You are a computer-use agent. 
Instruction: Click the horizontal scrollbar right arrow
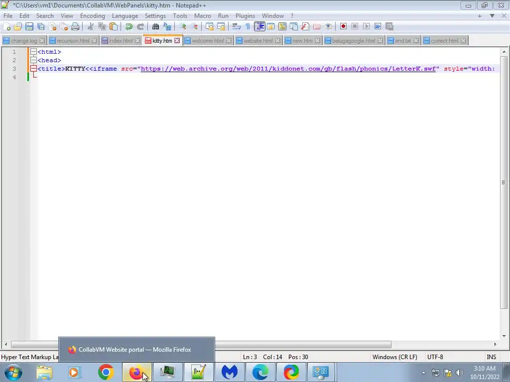tap(496, 344)
